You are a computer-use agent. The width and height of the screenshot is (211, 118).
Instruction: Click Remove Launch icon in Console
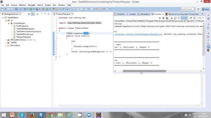(x=163, y=18)
